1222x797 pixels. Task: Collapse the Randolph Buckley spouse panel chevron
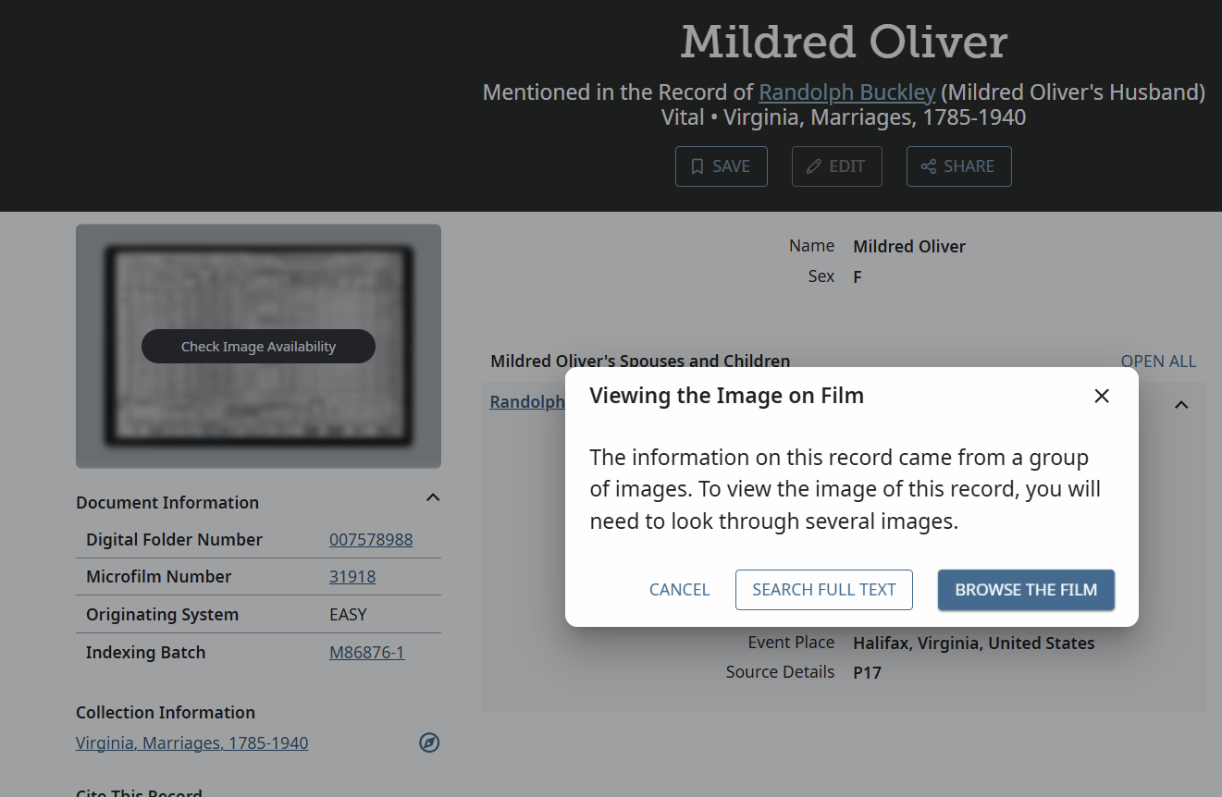1181,405
